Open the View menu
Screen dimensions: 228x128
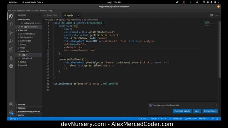[x=28, y=11]
